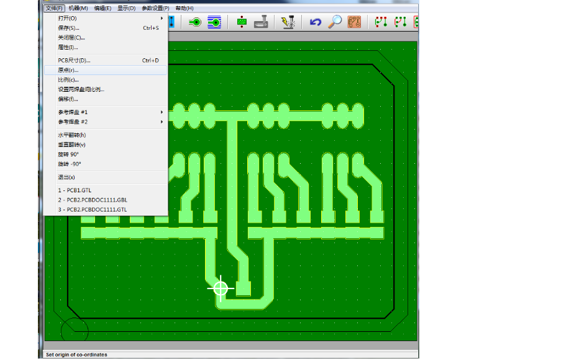Viewport: 579px width, 361px height.
Task: Click the gray milling head icon
Action: click(261, 22)
